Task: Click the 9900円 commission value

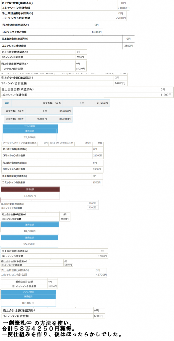Action: click(97, 169)
